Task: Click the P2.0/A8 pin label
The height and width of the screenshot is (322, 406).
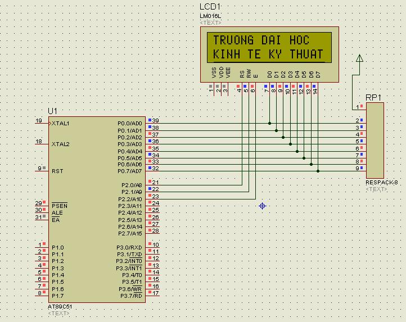Action: 132,185
